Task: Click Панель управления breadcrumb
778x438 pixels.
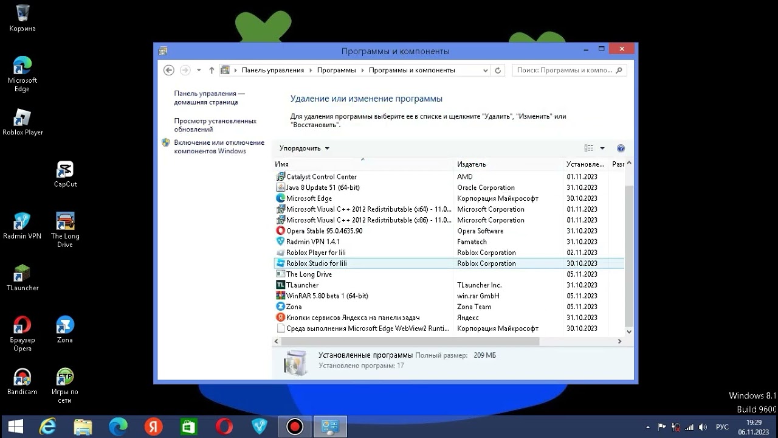Action: [x=273, y=70]
